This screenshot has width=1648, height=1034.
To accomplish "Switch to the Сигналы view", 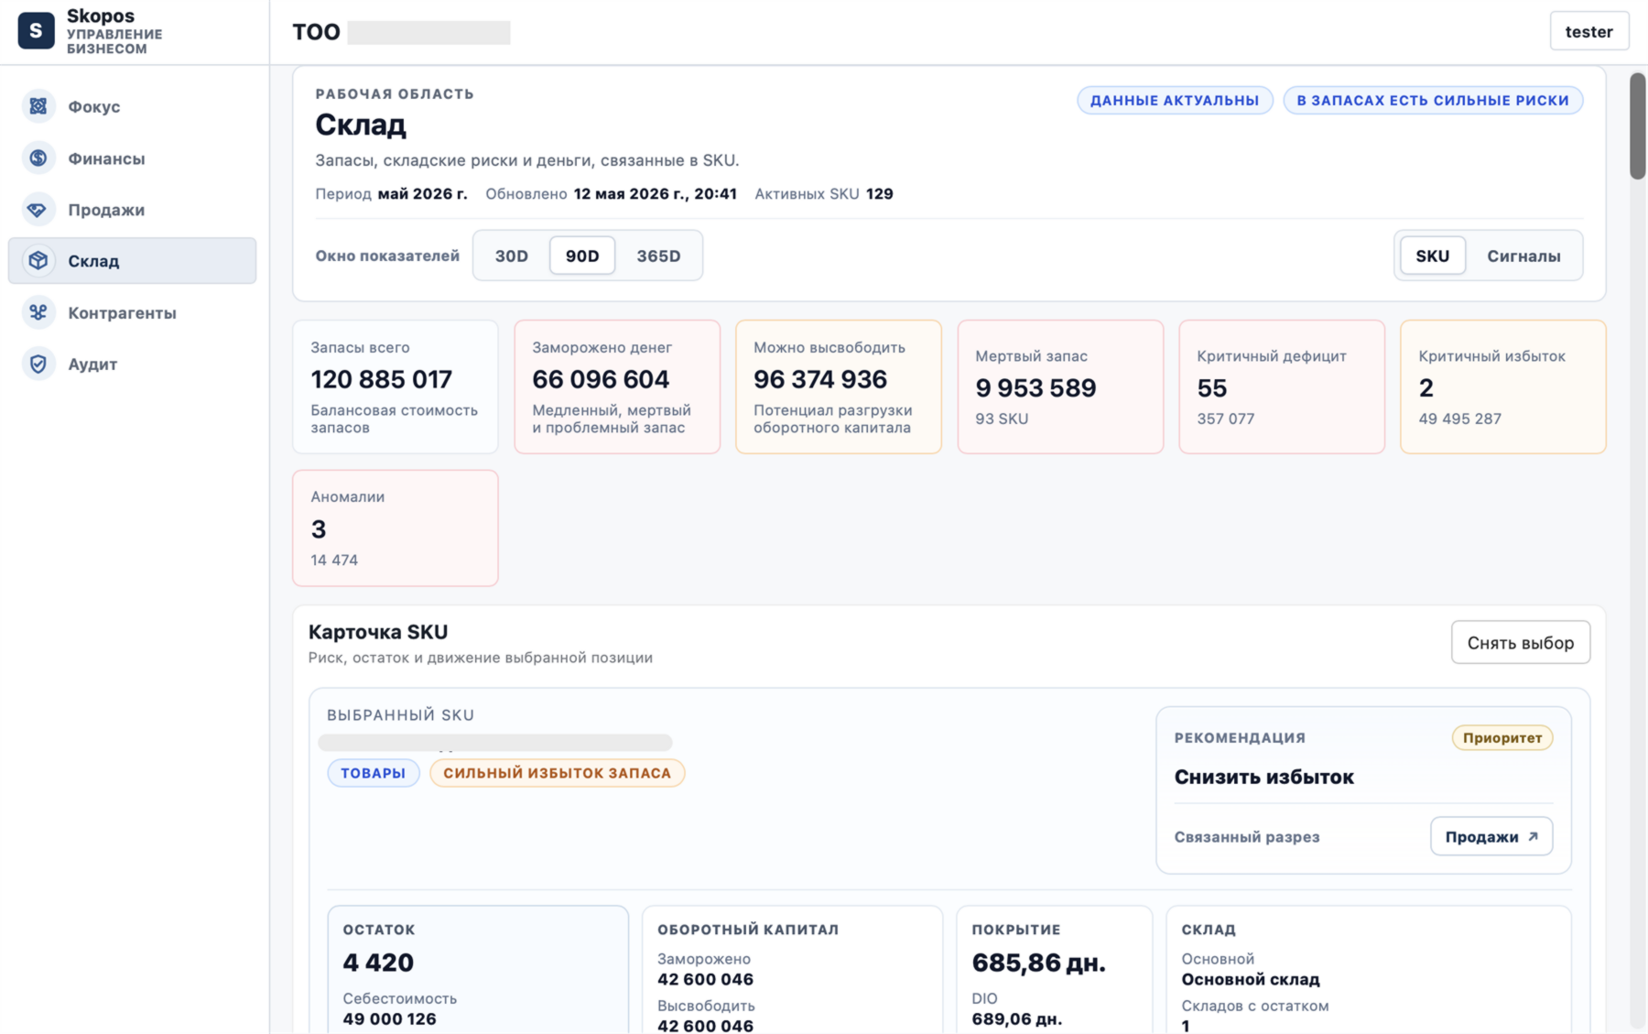I will pyautogui.click(x=1523, y=256).
